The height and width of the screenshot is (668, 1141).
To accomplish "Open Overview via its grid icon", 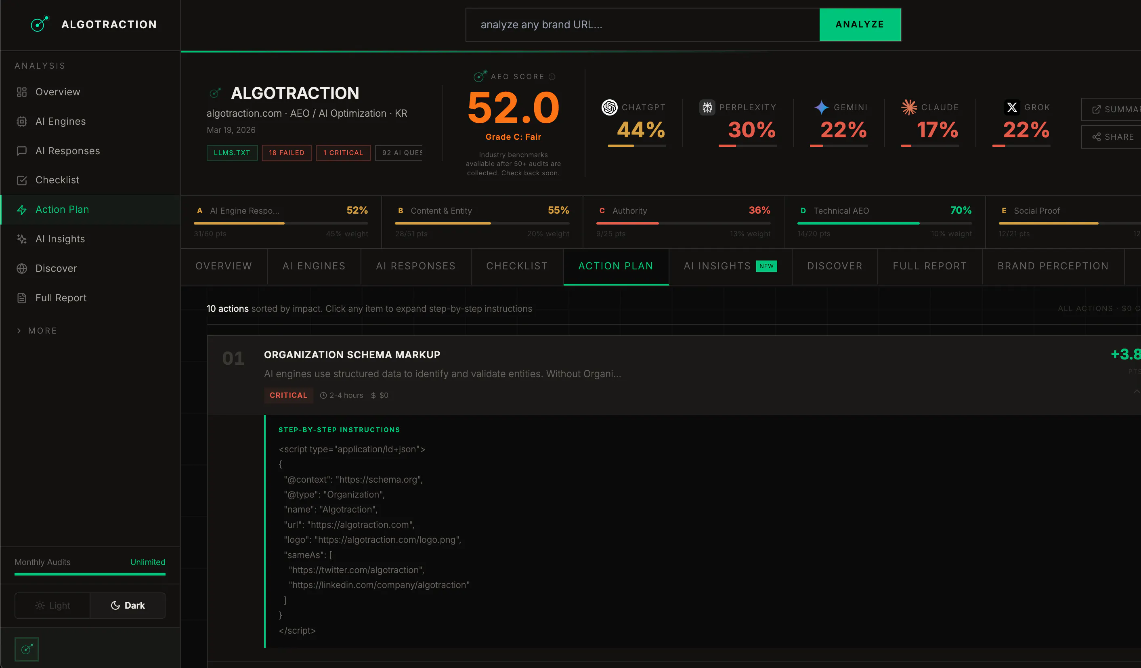I will point(22,92).
